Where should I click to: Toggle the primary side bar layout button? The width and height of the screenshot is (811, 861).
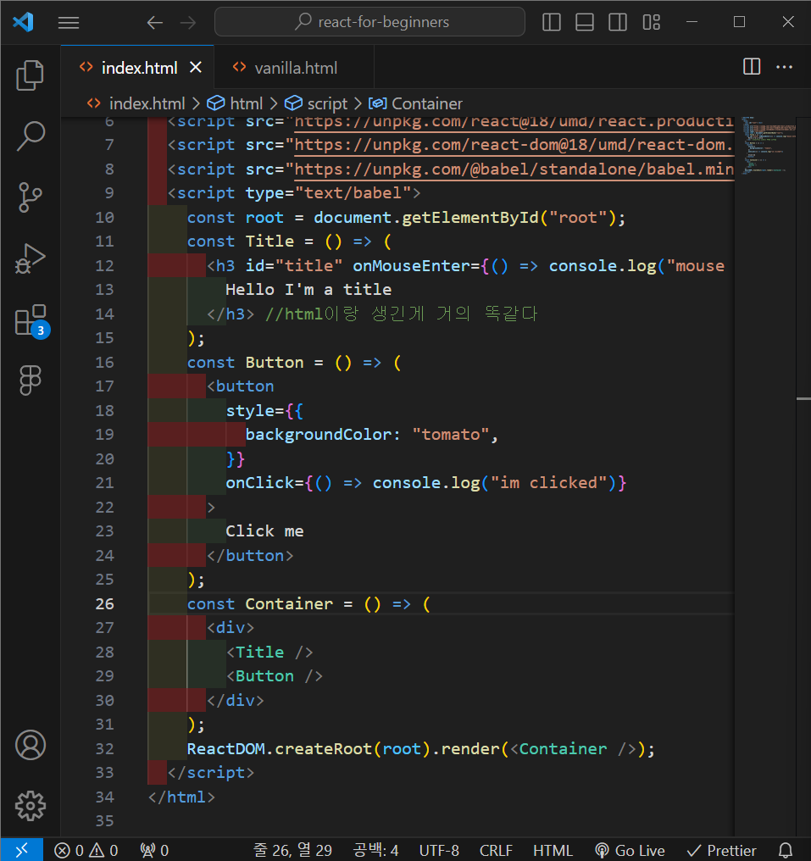[x=552, y=23]
